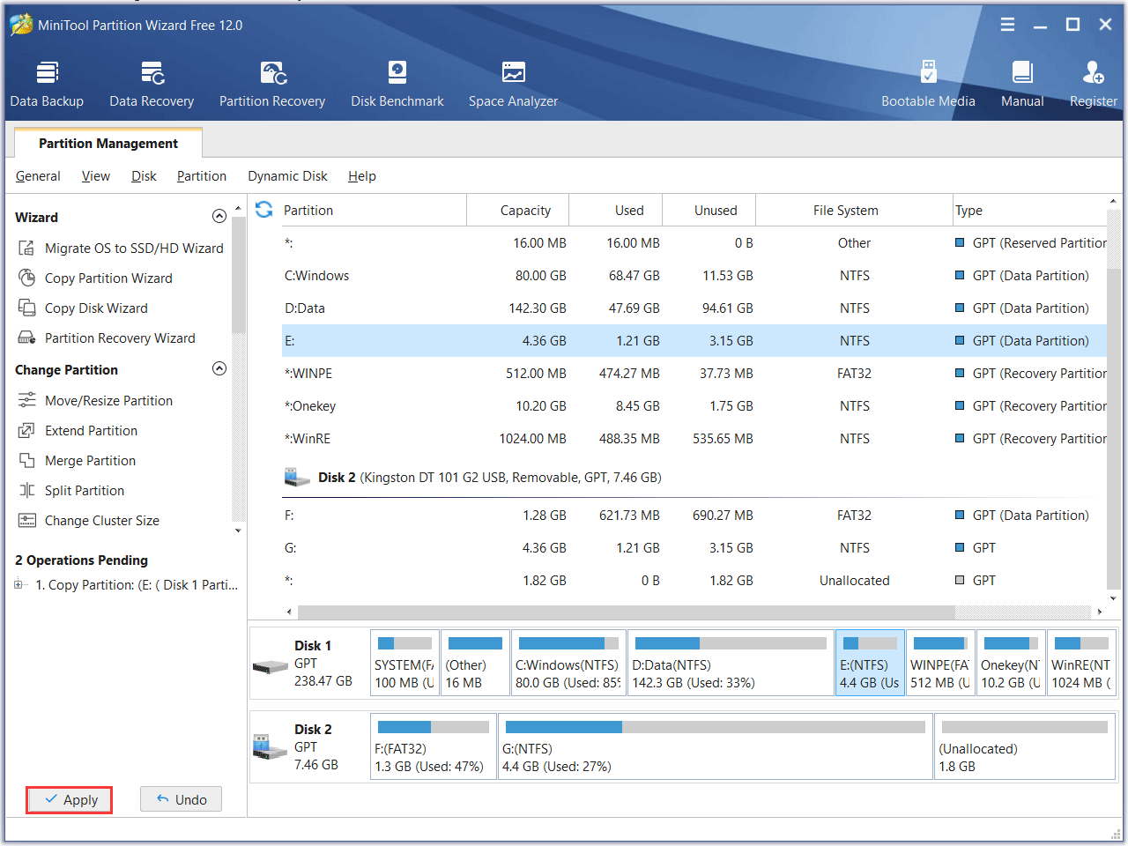Select the Partition Management tab

108,143
